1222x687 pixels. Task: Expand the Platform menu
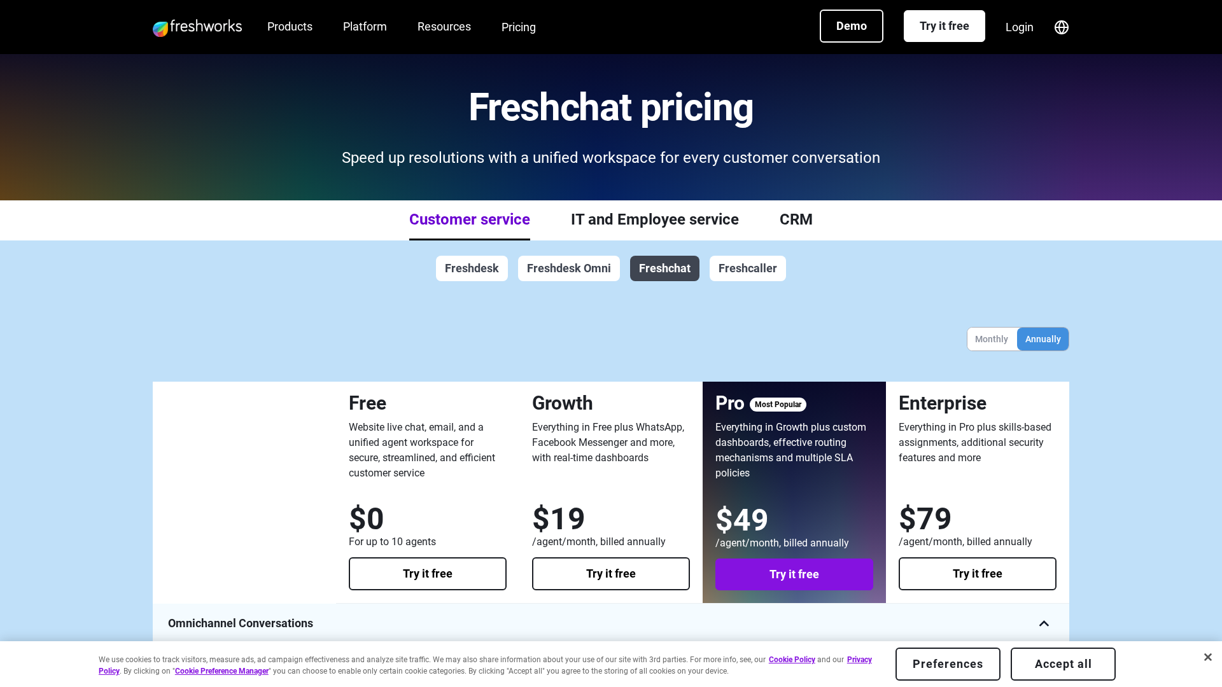365,27
